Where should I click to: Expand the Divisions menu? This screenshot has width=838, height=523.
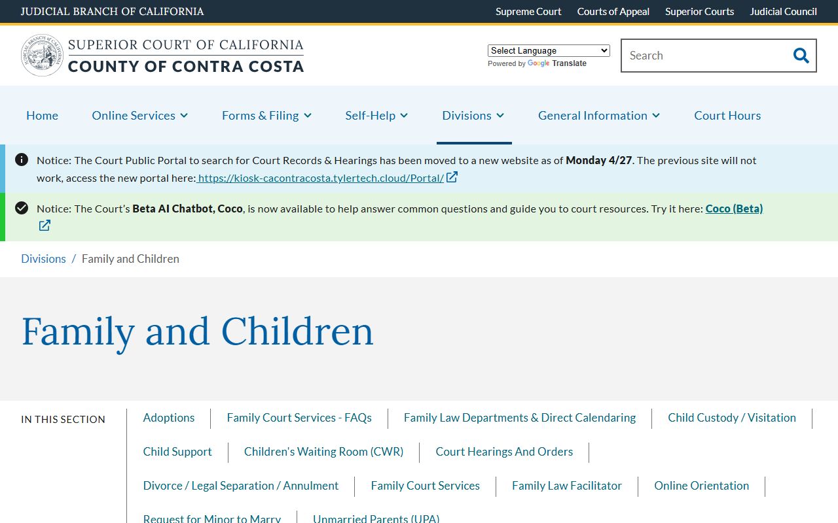point(473,115)
